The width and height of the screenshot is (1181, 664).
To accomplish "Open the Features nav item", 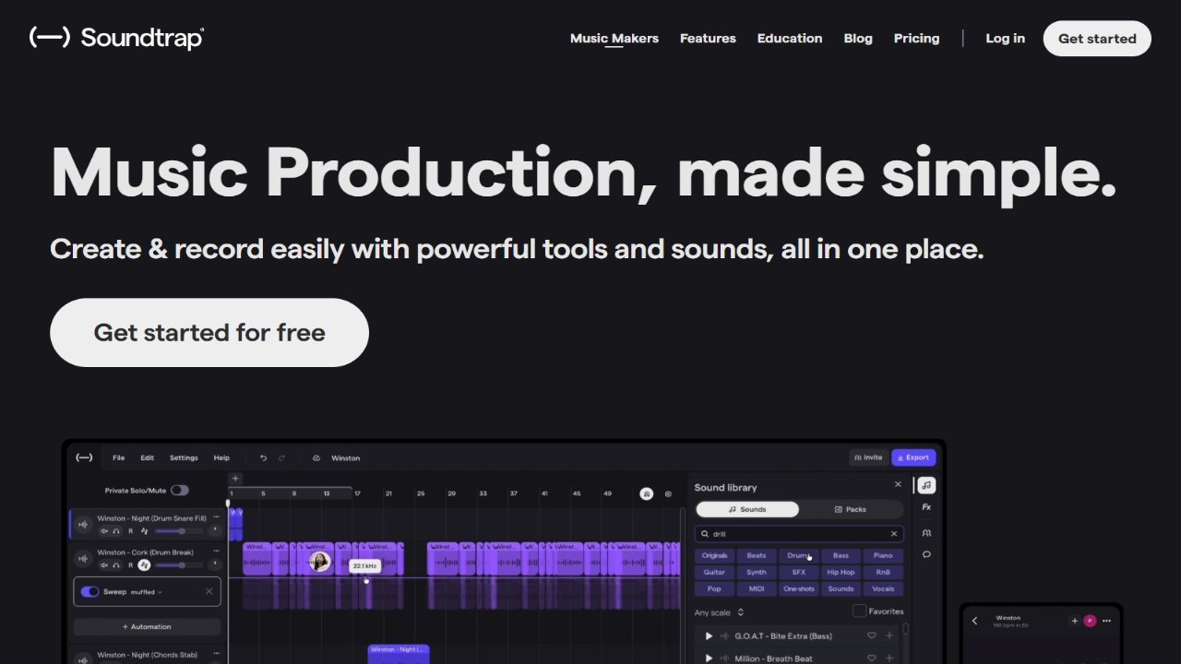I will (x=708, y=38).
